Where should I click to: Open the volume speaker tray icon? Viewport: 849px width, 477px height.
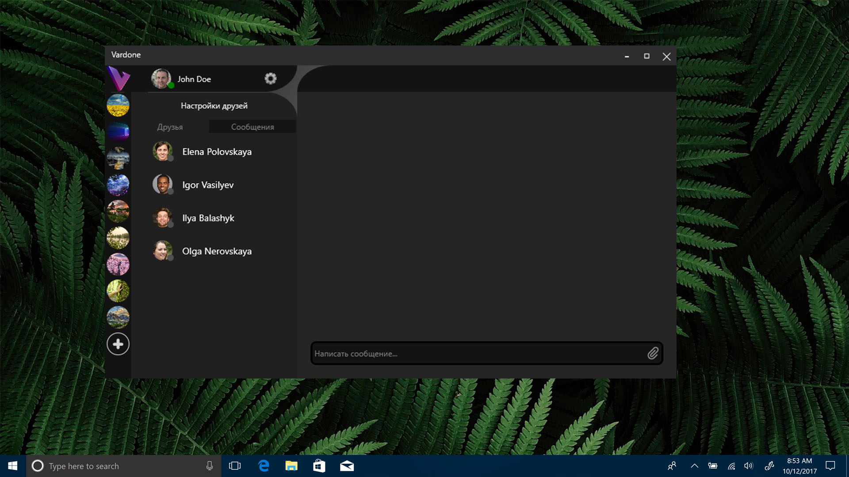(749, 466)
